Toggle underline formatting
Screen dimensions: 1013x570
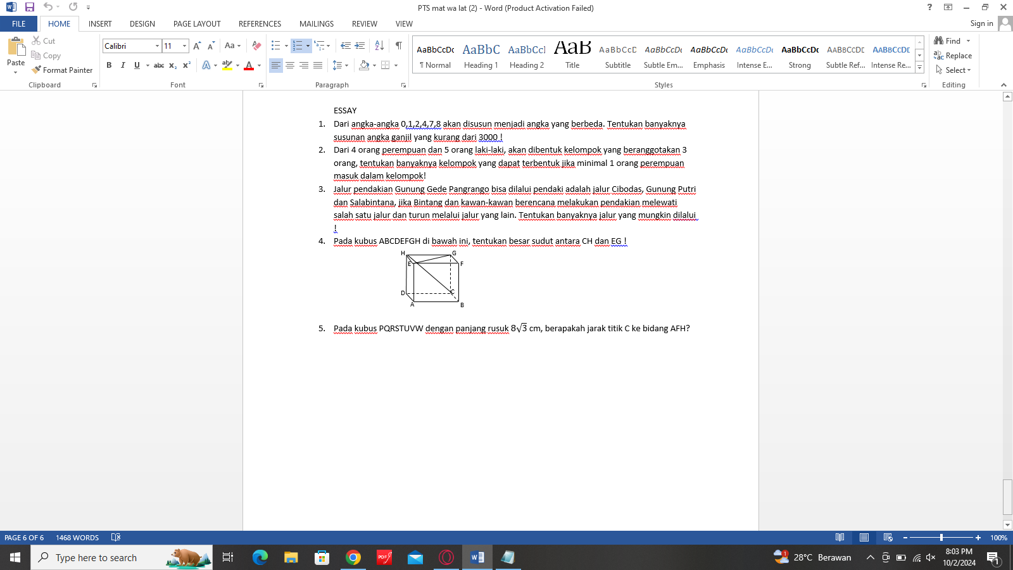pos(137,65)
